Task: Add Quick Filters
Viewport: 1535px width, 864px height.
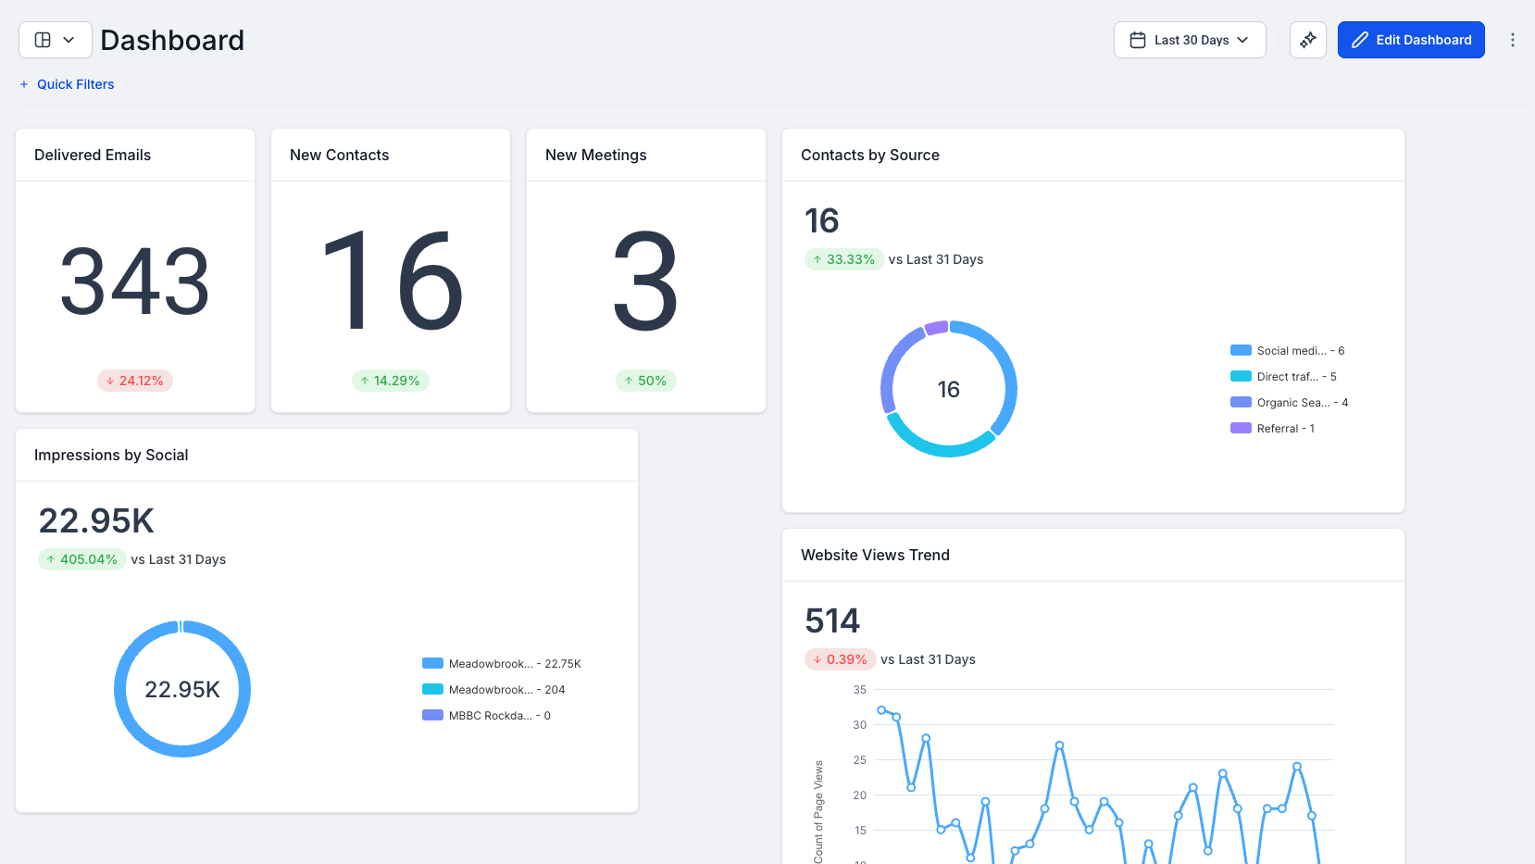Action: coord(67,84)
